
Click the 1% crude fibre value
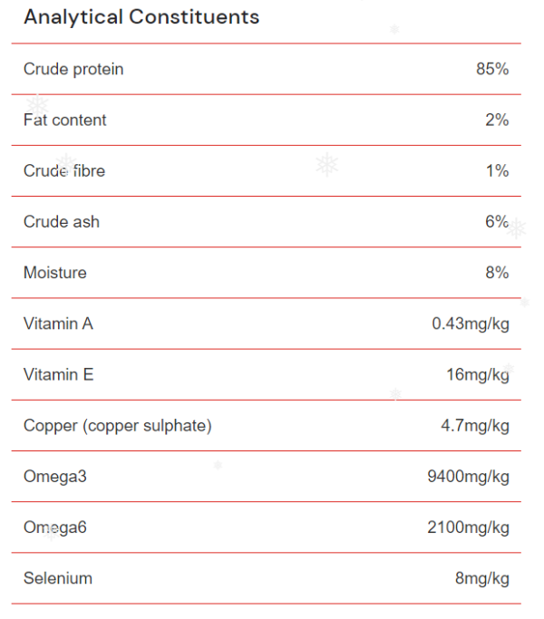(x=497, y=171)
